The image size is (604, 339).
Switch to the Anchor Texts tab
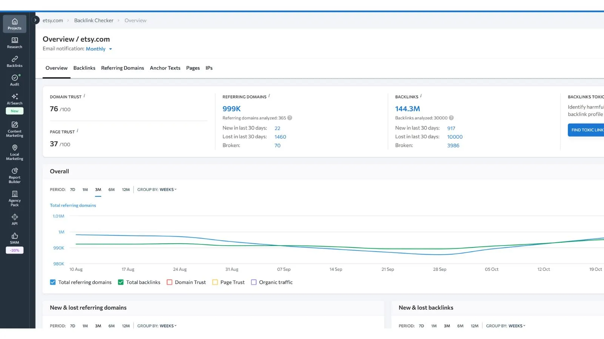pyautogui.click(x=165, y=68)
